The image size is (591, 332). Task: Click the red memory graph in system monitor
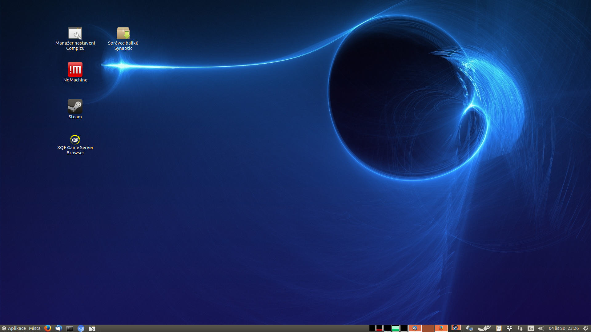(x=380, y=328)
